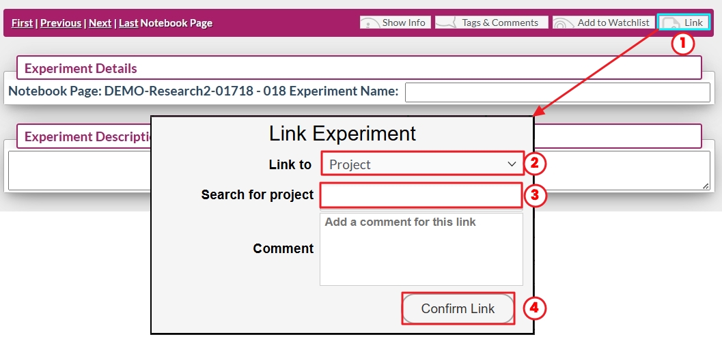Click the red step 4 circle marker
722x337 pixels.
point(536,308)
